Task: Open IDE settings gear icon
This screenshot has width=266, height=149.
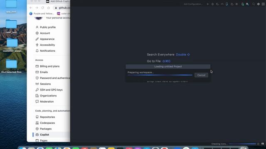Action: tap(259, 4)
